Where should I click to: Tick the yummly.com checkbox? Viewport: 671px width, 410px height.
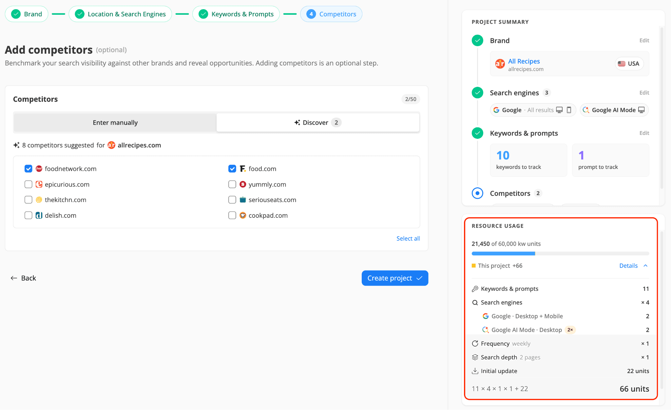pyautogui.click(x=232, y=184)
